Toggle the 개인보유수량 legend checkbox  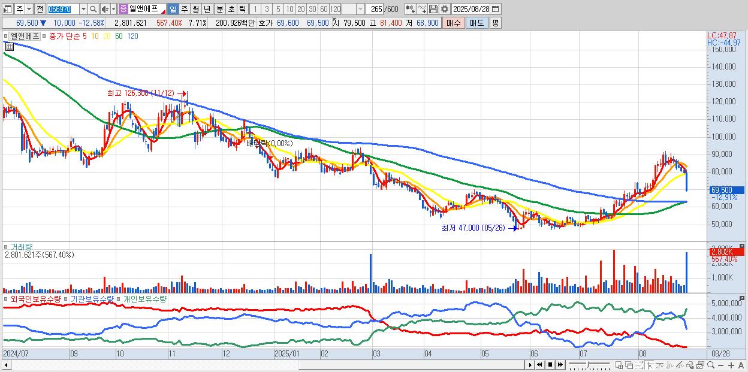point(119,298)
